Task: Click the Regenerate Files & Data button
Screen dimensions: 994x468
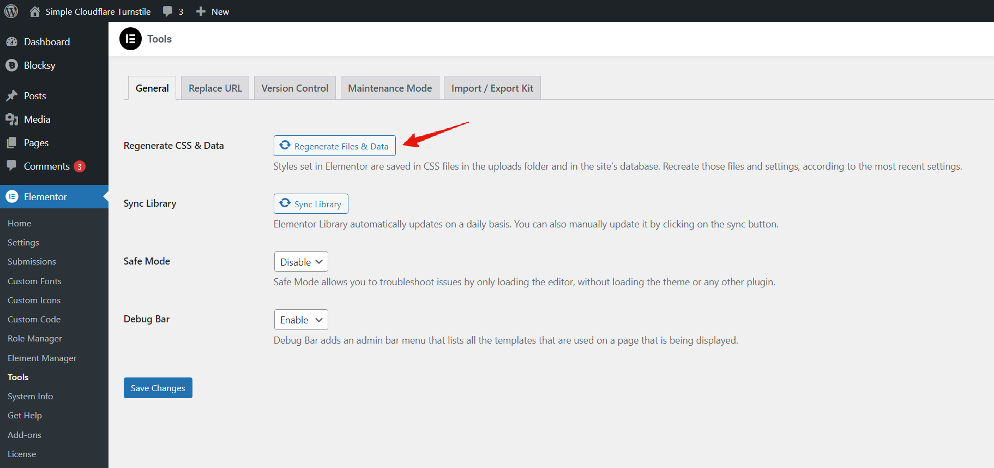Action: pos(335,146)
